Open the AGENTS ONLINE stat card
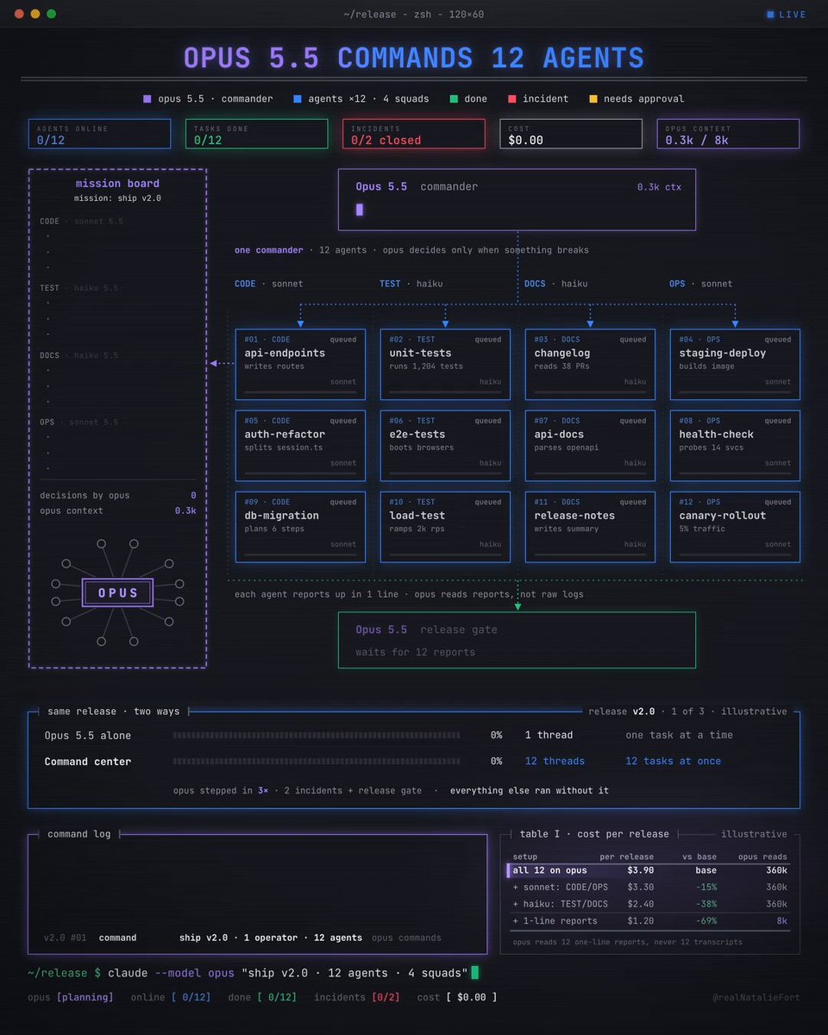 coord(99,134)
